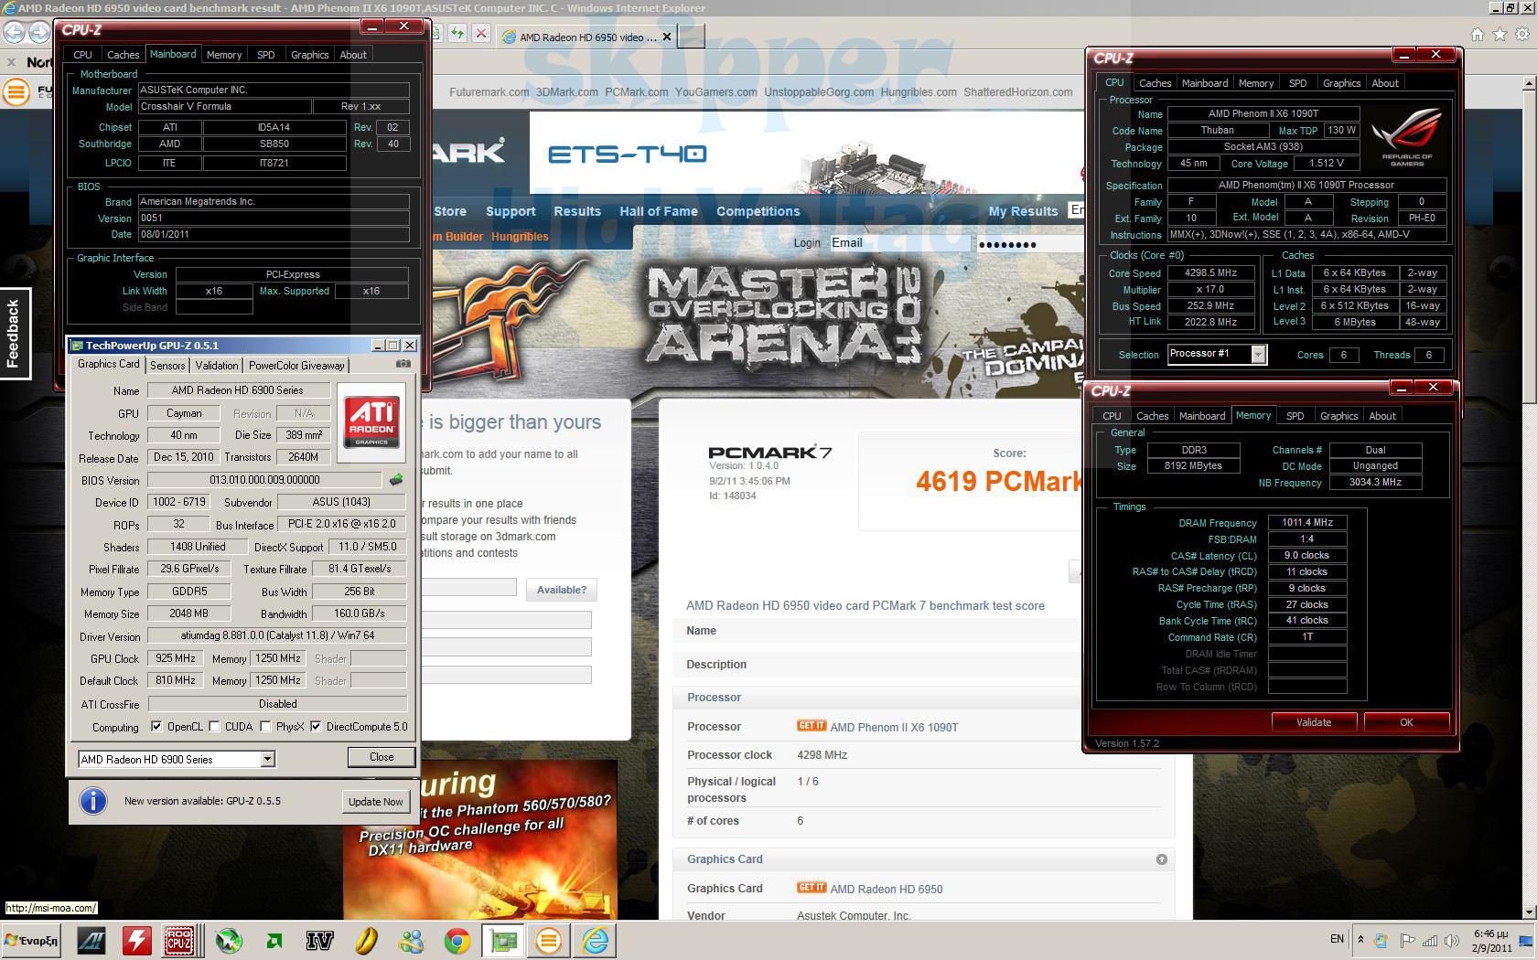The width and height of the screenshot is (1537, 960).
Task: Click the Feedback side tab
Action: (x=15, y=334)
